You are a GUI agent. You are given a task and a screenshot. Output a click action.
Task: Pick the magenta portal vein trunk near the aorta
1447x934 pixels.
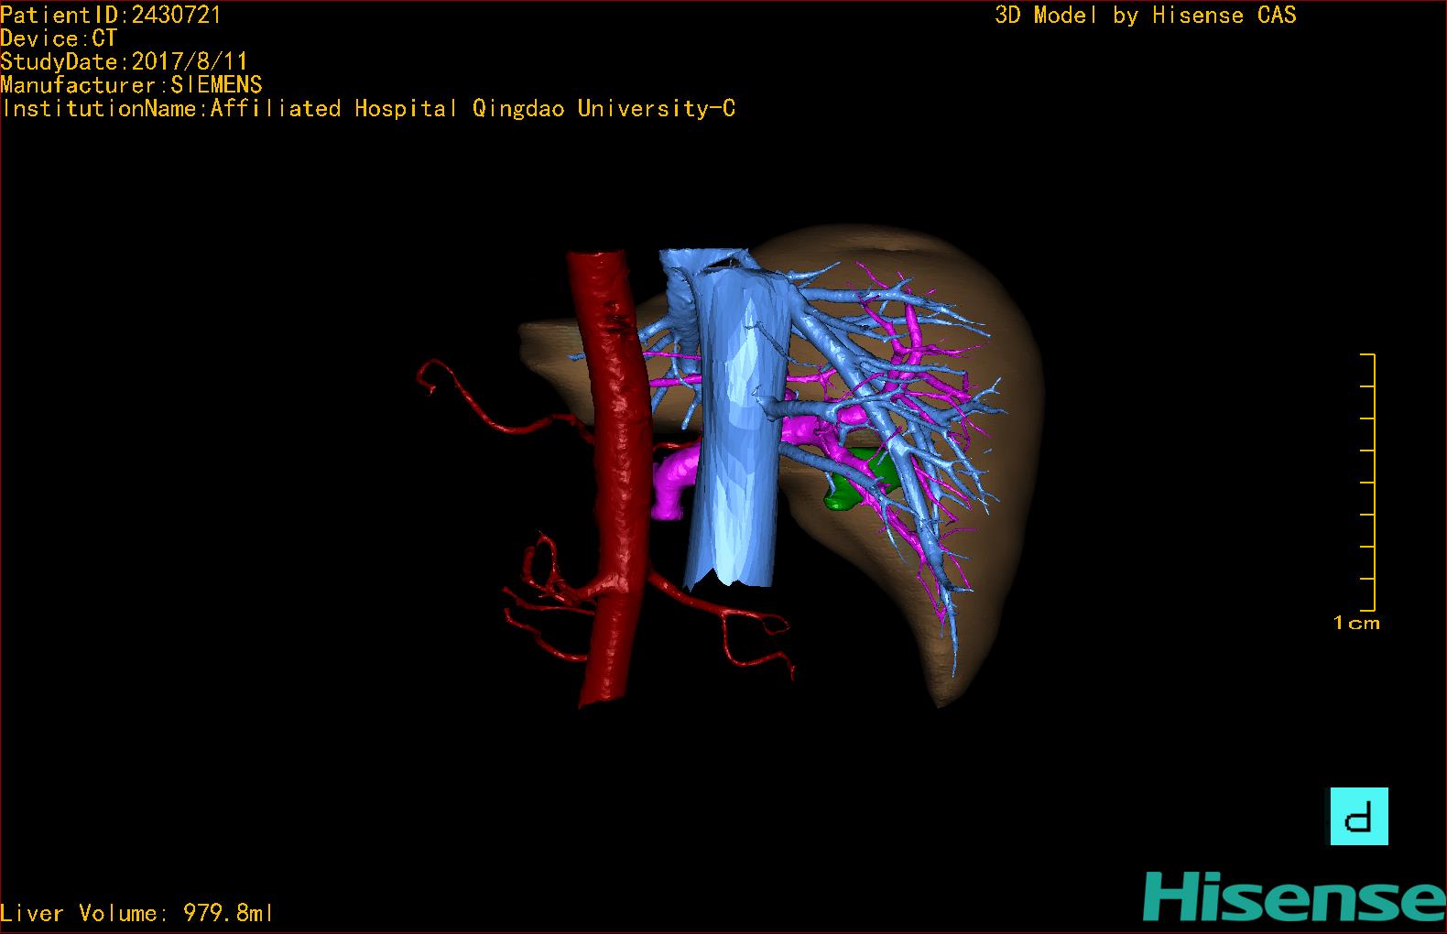click(x=676, y=483)
